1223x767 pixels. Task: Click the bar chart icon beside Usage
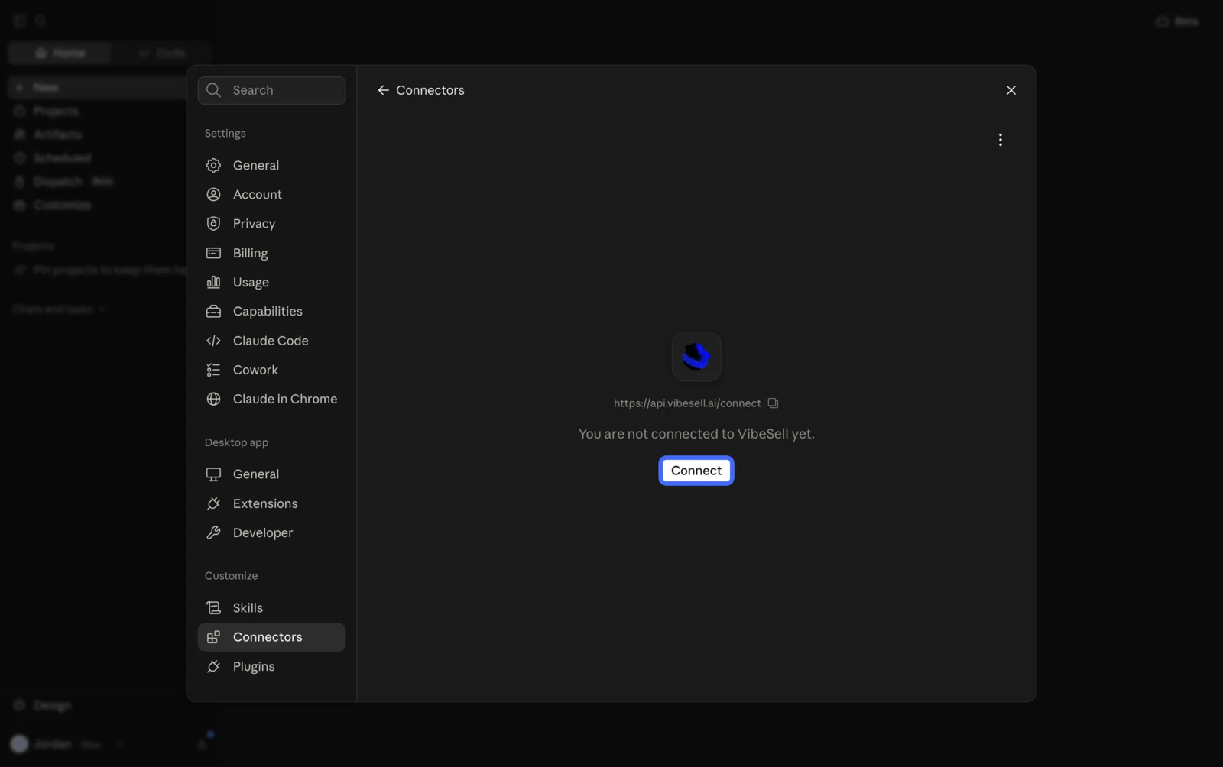214,283
